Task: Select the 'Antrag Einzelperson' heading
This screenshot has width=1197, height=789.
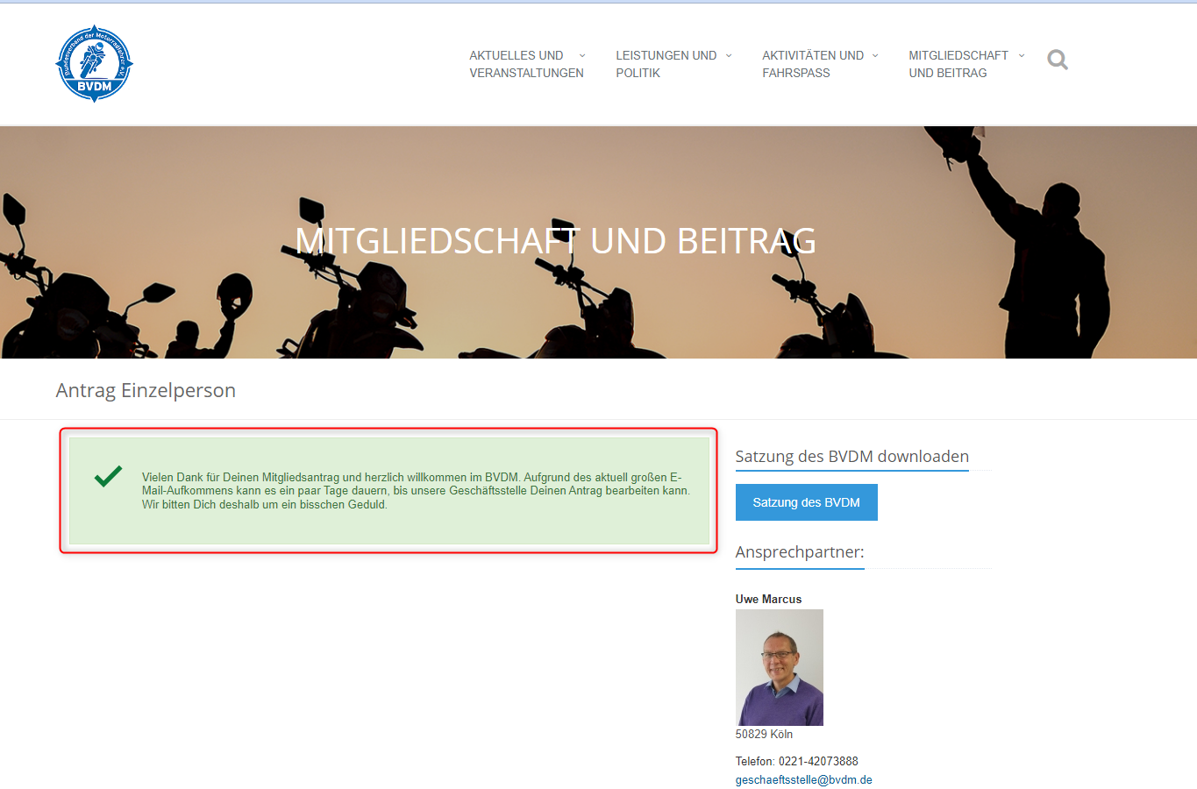Action: click(x=146, y=390)
